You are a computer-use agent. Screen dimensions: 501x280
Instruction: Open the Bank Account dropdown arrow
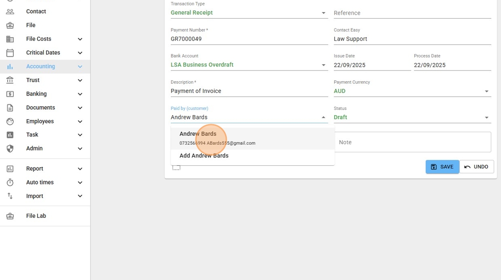[323, 65]
